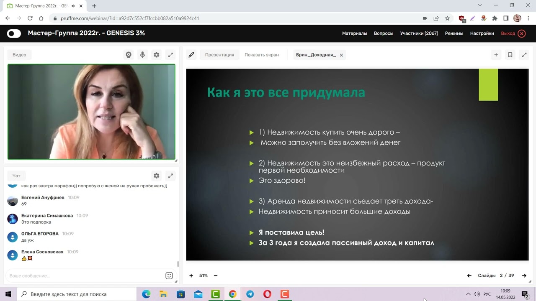Expand hidden tray icons in the taskbar

pos(468,294)
